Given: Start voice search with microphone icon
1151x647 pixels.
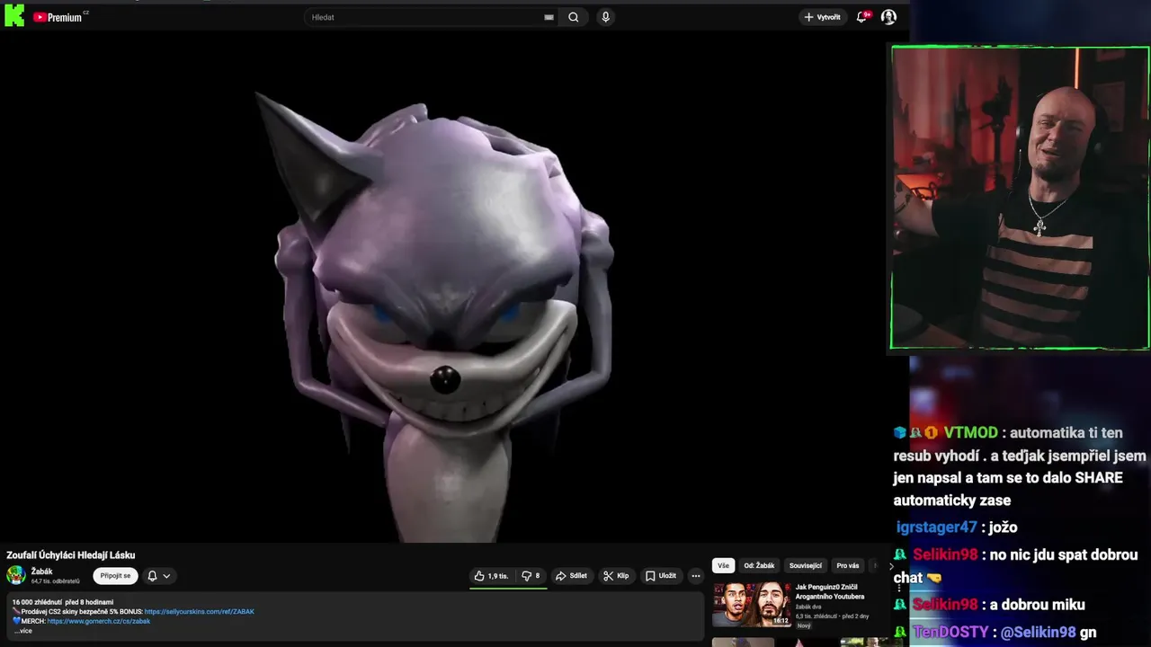Looking at the screenshot, I should tap(605, 17).
